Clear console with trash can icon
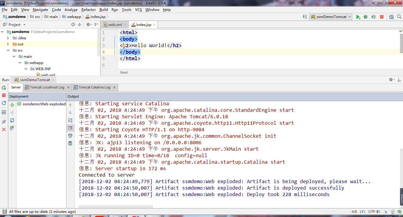Screen dimensions: 403x217 tap(70, 143)
